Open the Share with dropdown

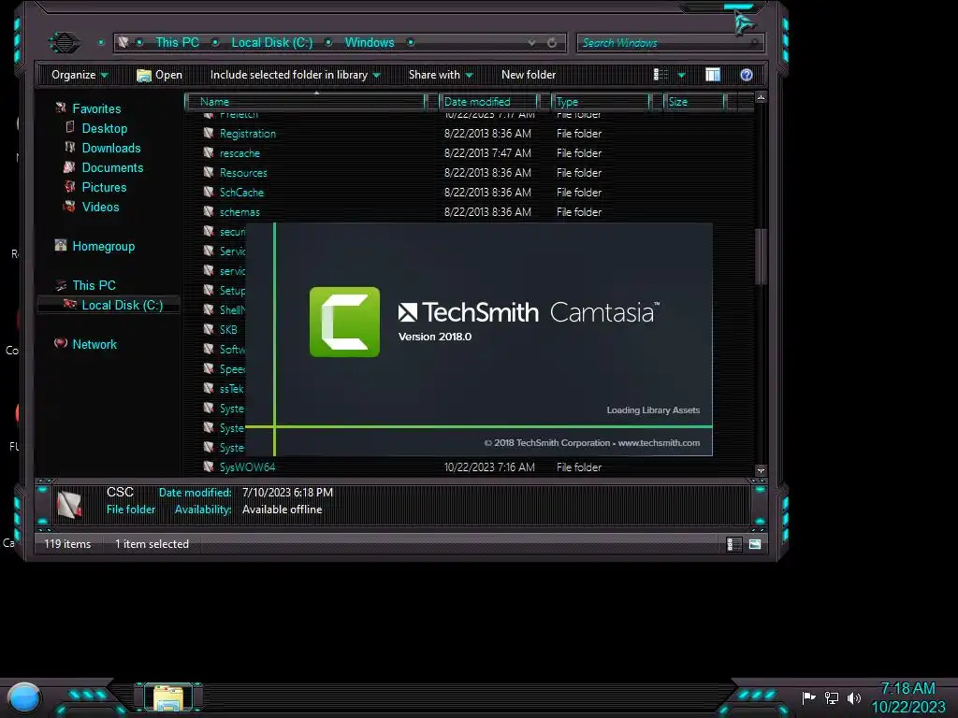click(441, 75)
